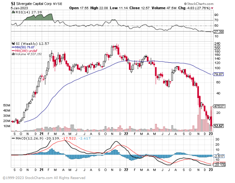Image resolution: width=235 pixels, height=183 pixels.
Task: Click the bar icon beside Volume 47,537,192
Action: [x=13, y=54]
